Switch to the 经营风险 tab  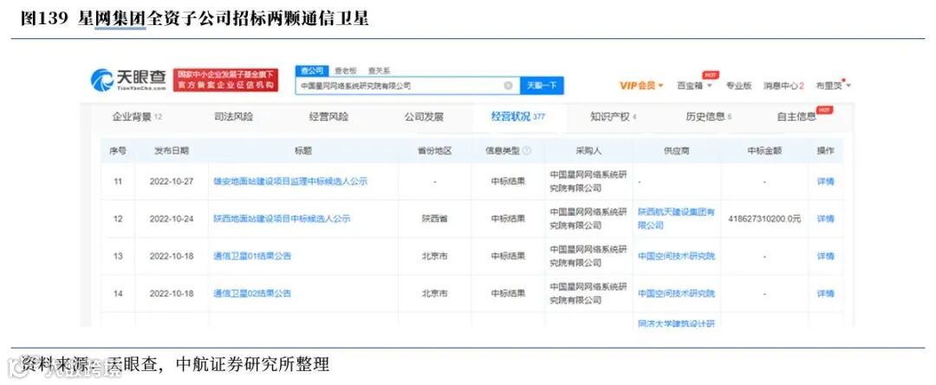(x=328, y=117)
